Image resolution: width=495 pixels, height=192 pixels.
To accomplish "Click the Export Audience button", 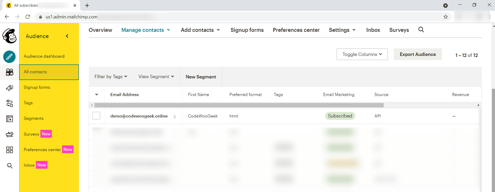I will tap(418, 54).
